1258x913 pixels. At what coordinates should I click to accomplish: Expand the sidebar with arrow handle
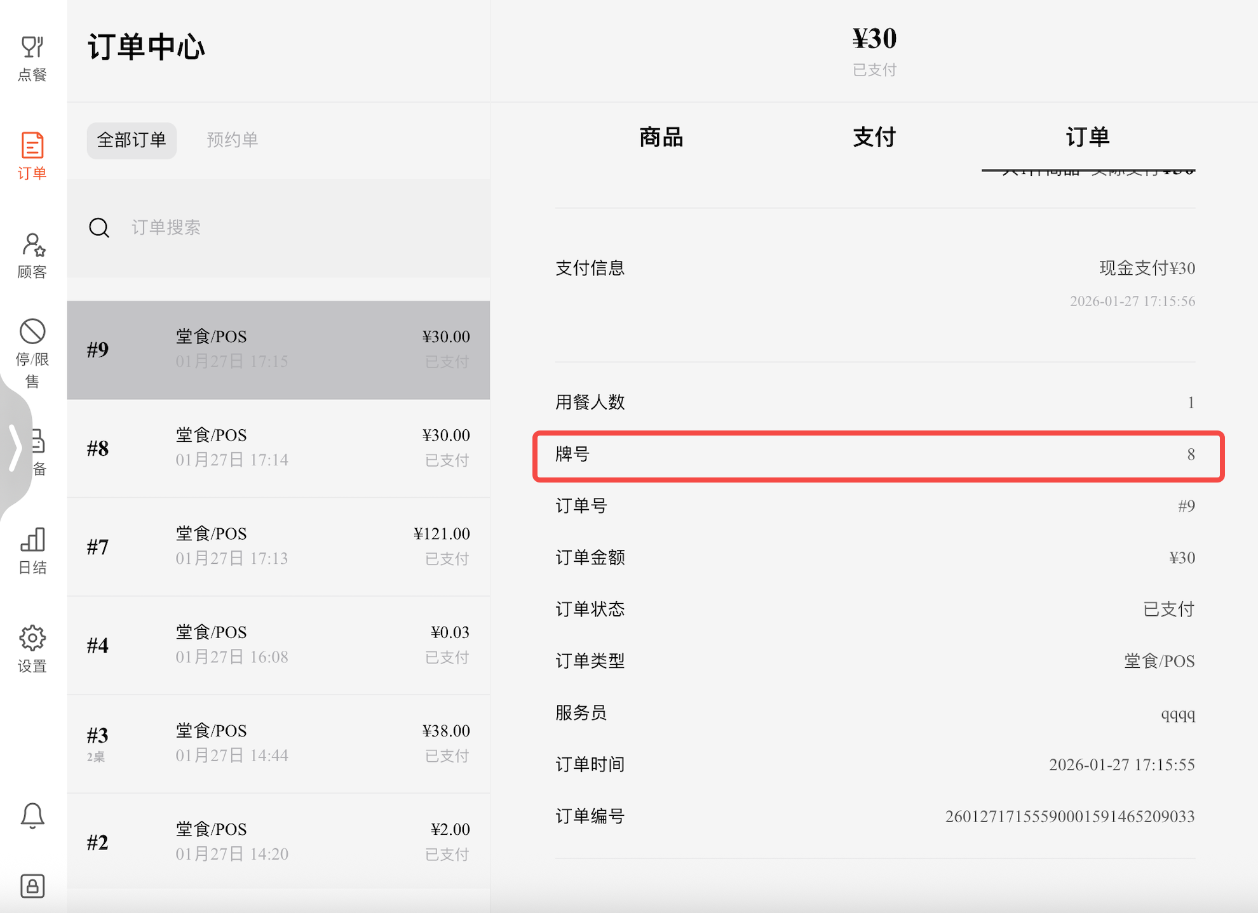(x=15, y=448)
